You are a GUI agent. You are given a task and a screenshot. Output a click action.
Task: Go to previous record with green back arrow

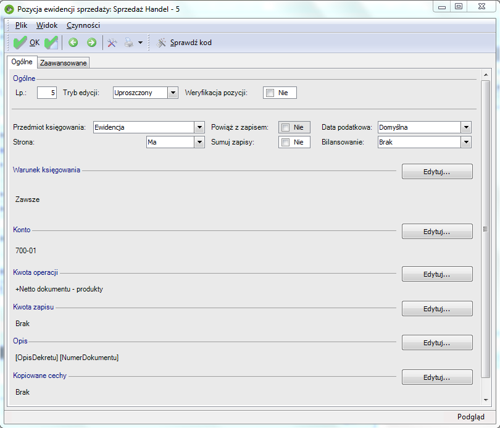[x=73, y=43]
